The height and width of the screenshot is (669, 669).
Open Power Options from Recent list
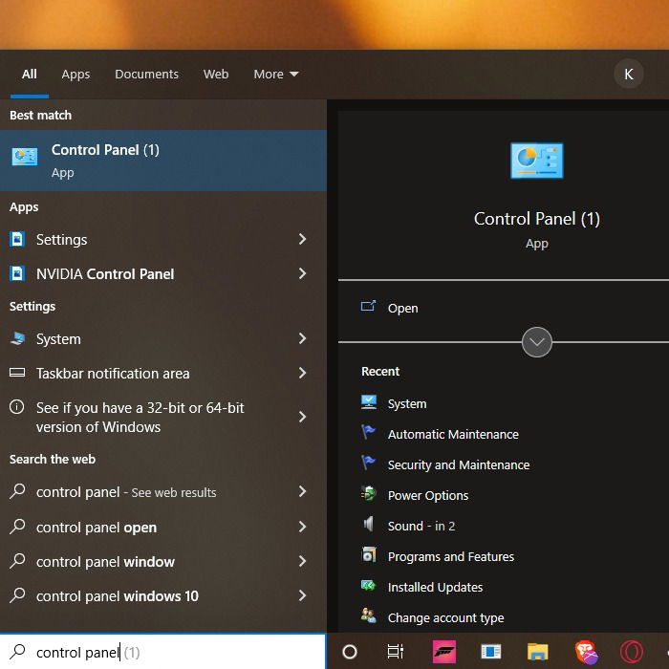[x=428, y=495]
